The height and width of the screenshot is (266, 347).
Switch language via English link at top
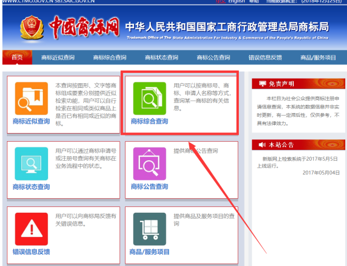237,1
